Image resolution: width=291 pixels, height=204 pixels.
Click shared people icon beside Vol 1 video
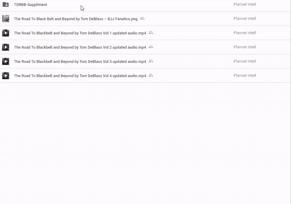(151, 33)
